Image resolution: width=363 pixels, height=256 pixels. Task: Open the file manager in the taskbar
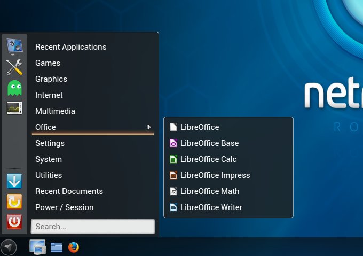point(57,247)
